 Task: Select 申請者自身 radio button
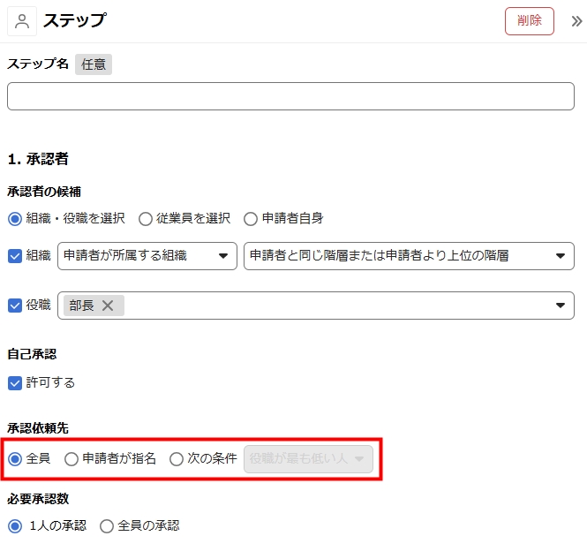coord(252,218)
